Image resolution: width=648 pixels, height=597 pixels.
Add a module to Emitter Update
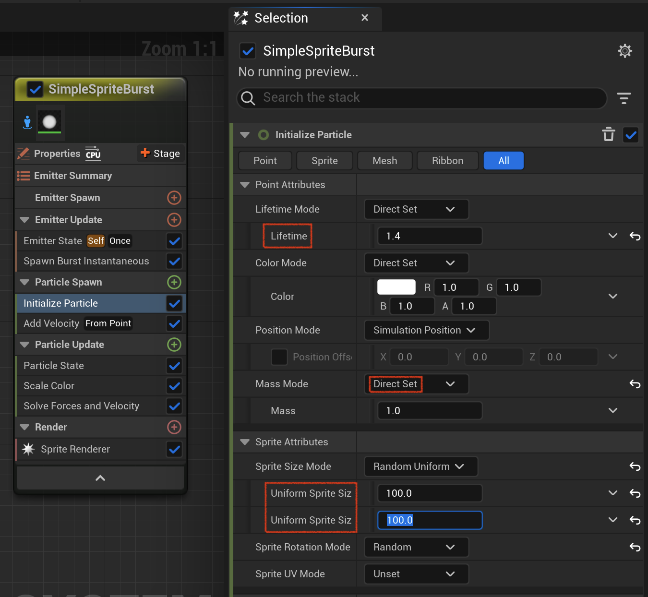coord(174,219)
